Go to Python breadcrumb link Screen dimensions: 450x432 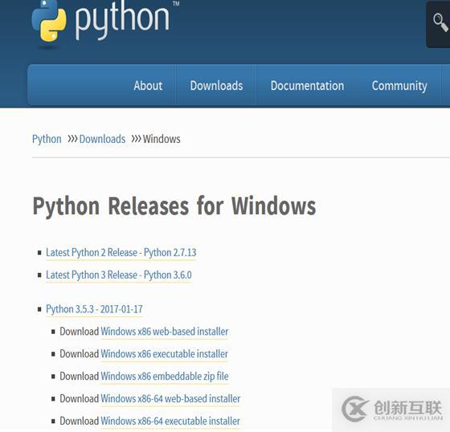click(x=47, y=139)
